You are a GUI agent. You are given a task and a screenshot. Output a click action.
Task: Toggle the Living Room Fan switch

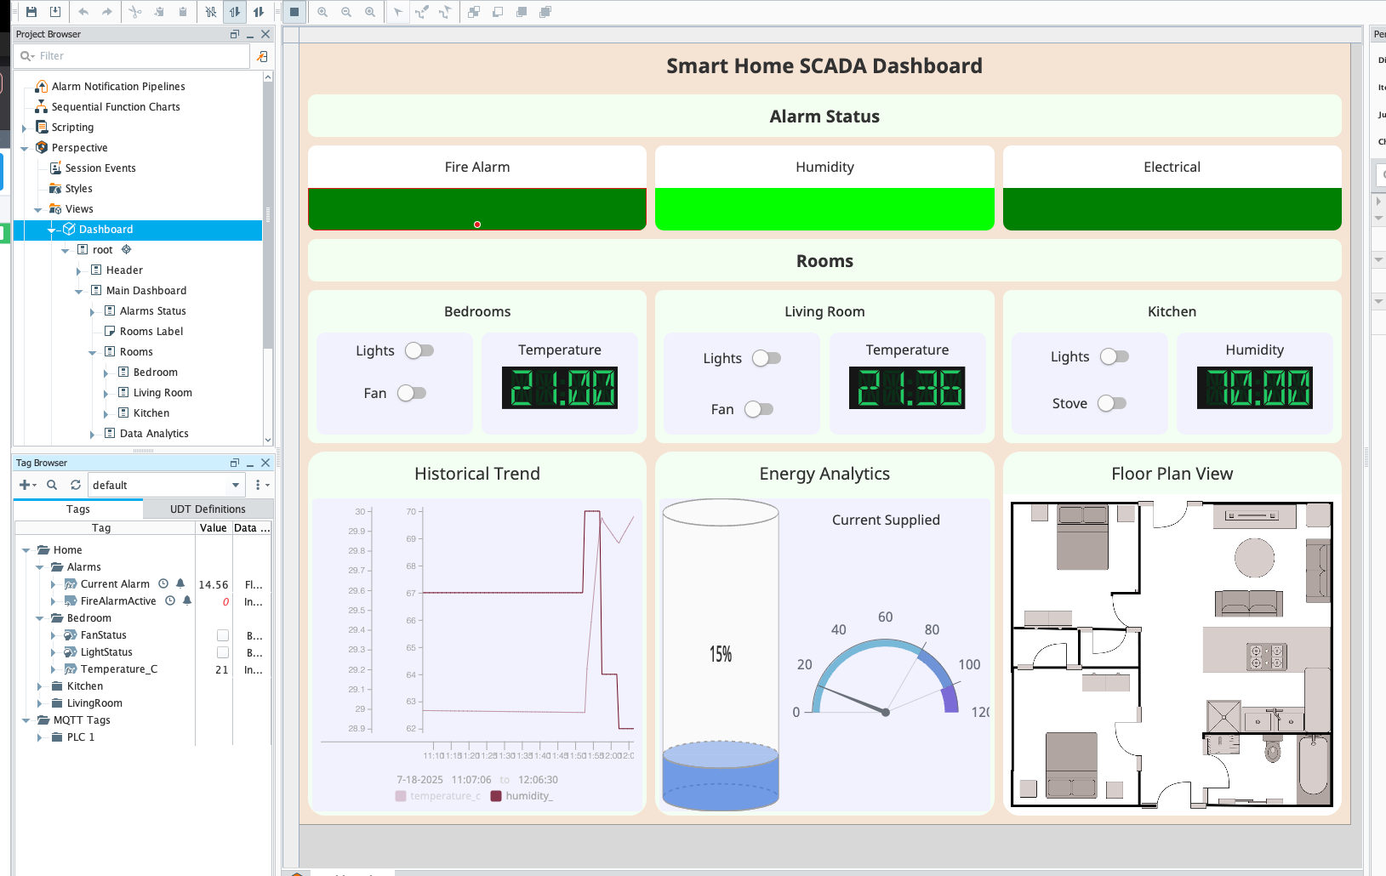tap(759, 409)
